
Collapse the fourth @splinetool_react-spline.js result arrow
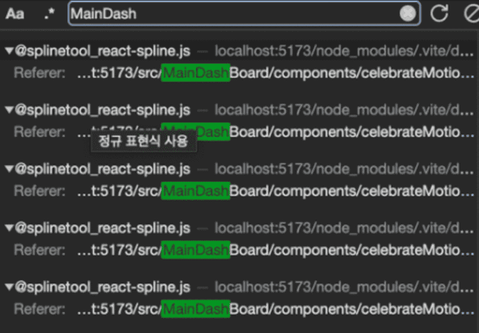[8, 228]
